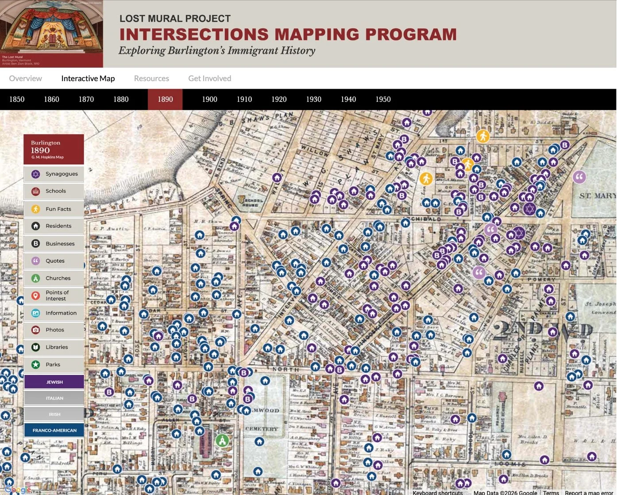Viewport: 617px width, 495px height.
Task: Click the Schools icon in the legend
Action: click(x=36, y=191)
